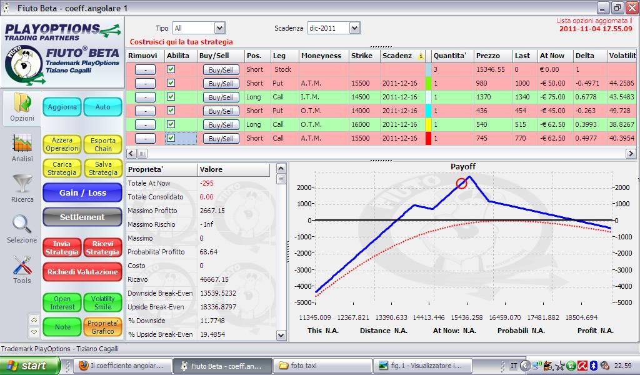Image resolution: width=640 pixels, height=375 pixels.
Task: Open the Selezione magnifier icon
Action: point(22,224)
